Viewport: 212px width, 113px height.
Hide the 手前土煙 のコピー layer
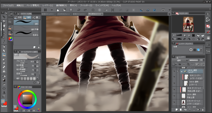click(x=174, y=90)
